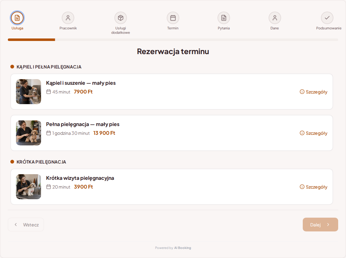Select Krótka wizyta pielęgnacyjna thumbnail photo
Viewport: 346px width, 258px height.
[x=29, y=187]
